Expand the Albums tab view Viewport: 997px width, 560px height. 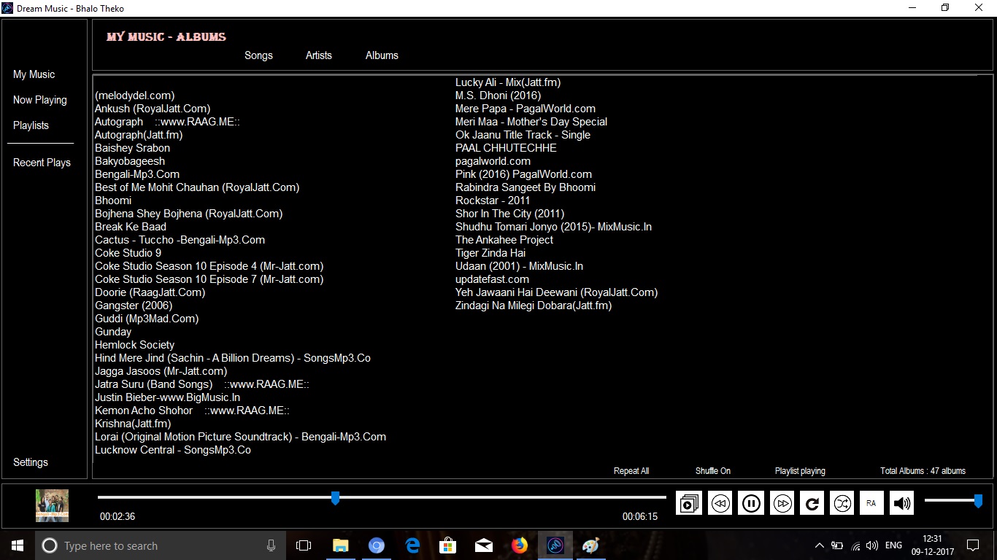point(382,55)
